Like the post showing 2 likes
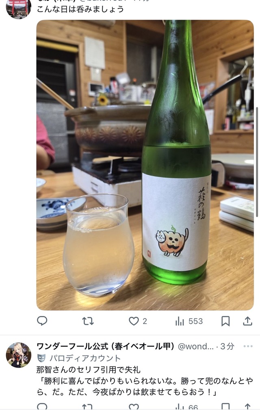260x412 pixels. point(134,321)
